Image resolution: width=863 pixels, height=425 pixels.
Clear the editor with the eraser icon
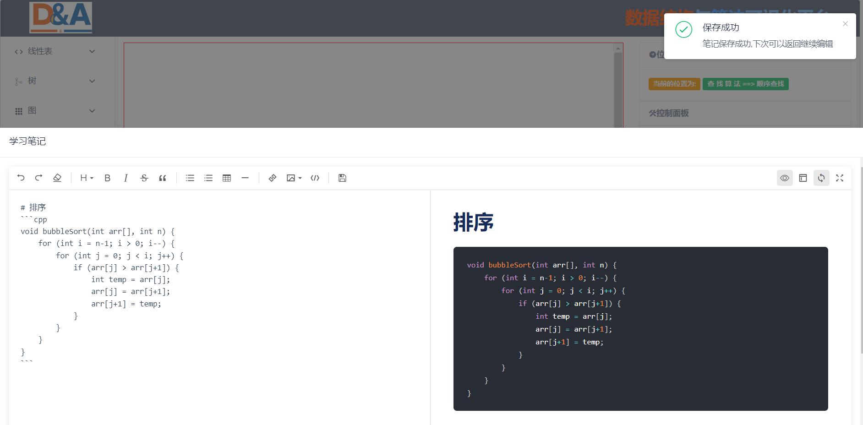pos(57,178)
